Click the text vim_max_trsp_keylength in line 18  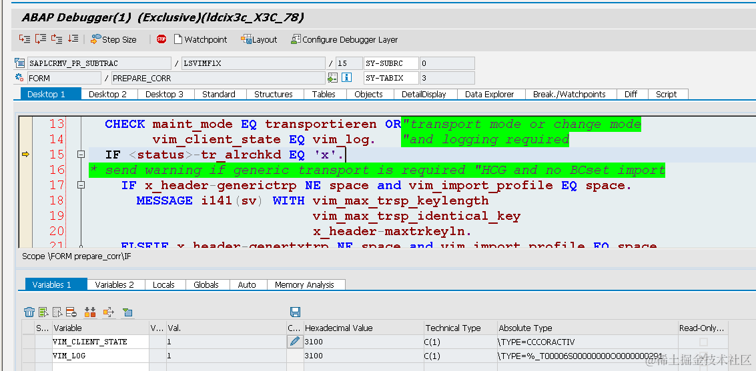[400, 200]
